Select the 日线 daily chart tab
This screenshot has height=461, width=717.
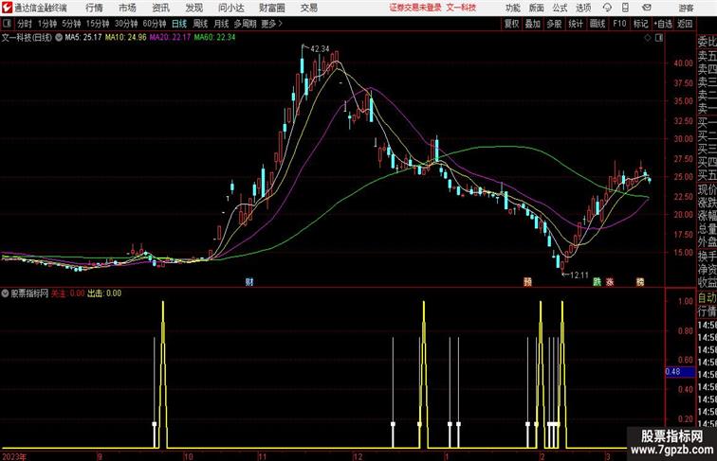[x=179, y=24]
